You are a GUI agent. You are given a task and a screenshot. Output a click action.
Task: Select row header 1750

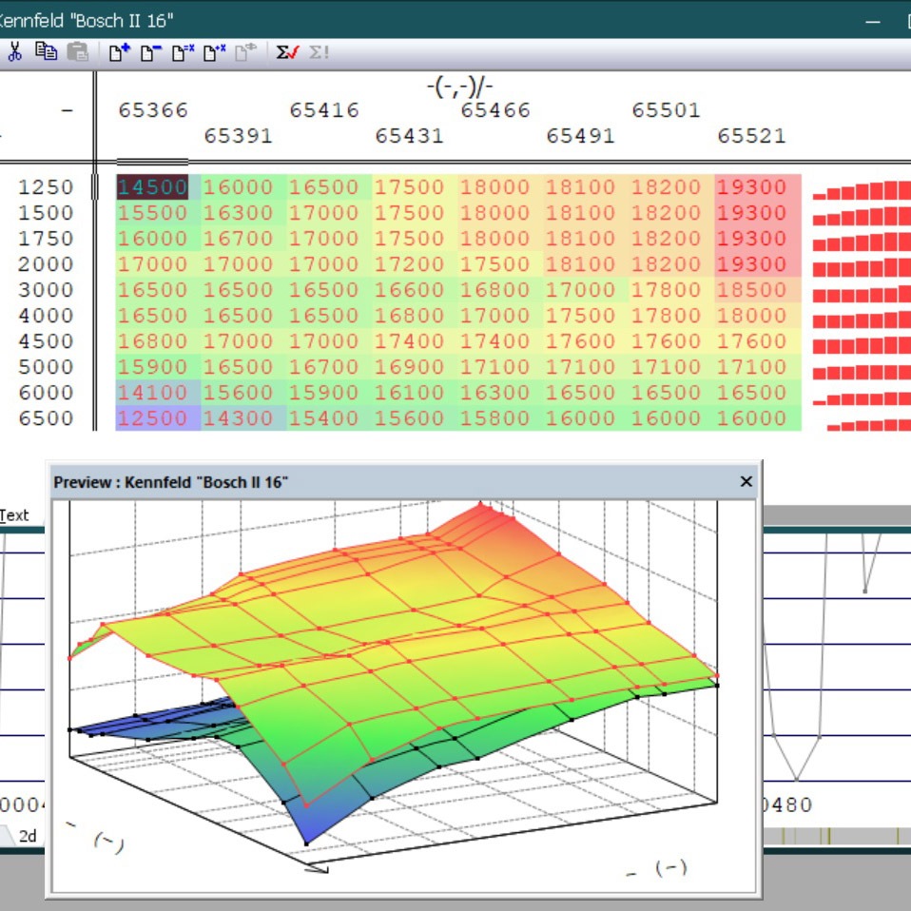46,238
